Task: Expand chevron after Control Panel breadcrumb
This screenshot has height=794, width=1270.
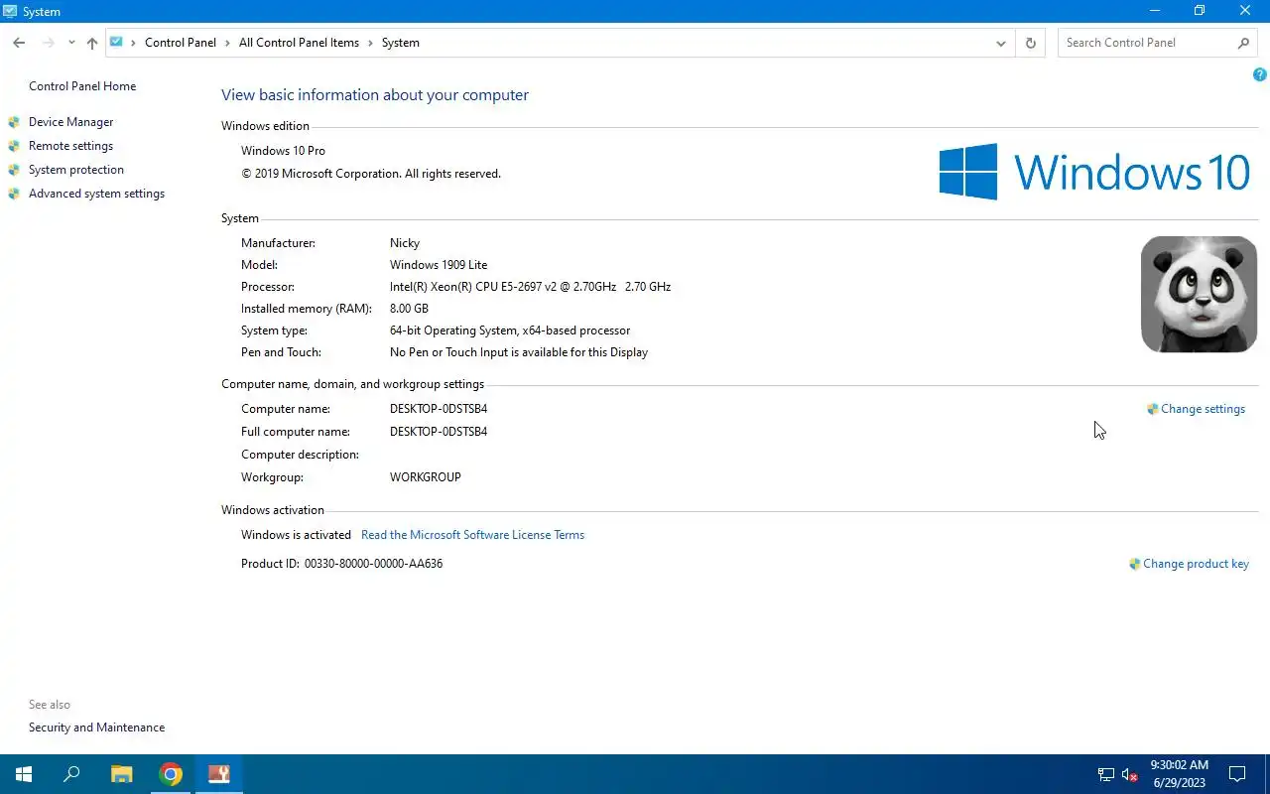Action: pyautogui.click(x=228, y=43)
